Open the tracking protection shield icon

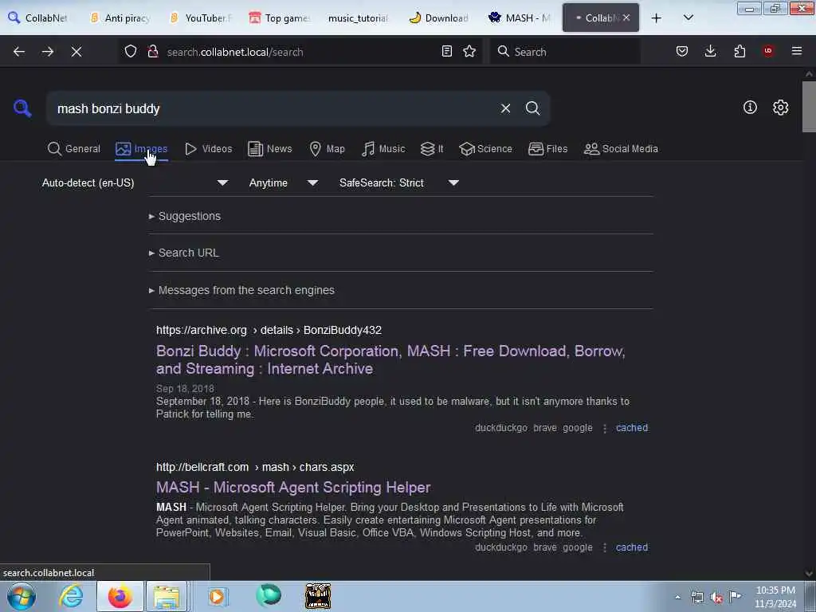pyautogui.click(x=131, y=52)
